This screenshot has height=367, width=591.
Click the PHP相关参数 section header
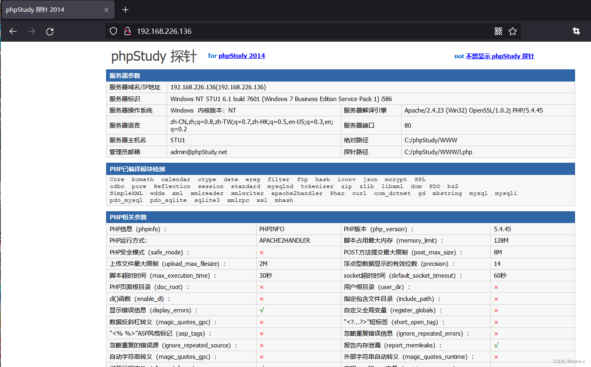(x=341, y=217)
